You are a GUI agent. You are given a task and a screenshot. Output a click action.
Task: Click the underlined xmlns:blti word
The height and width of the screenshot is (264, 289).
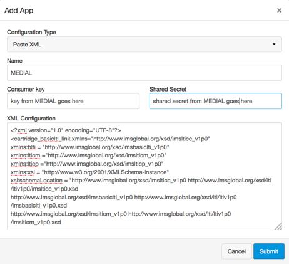pyautogui.click(x=23, y=147)
